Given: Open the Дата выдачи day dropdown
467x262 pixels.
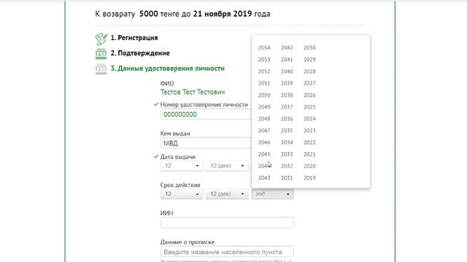Looking at the screenshot, I should (182, 165).
